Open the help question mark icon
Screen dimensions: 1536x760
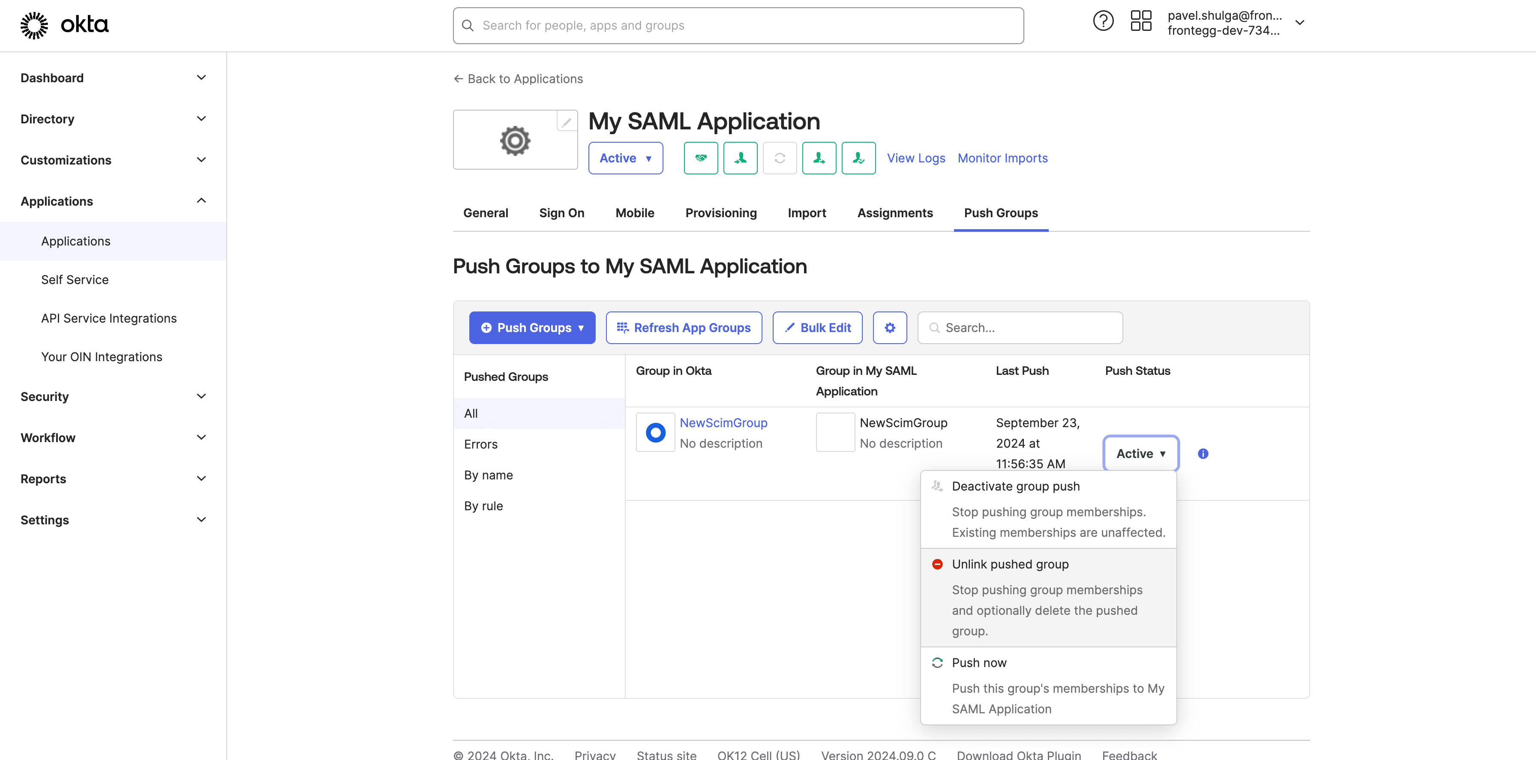pyautogui.click(x=1103, y=21)
